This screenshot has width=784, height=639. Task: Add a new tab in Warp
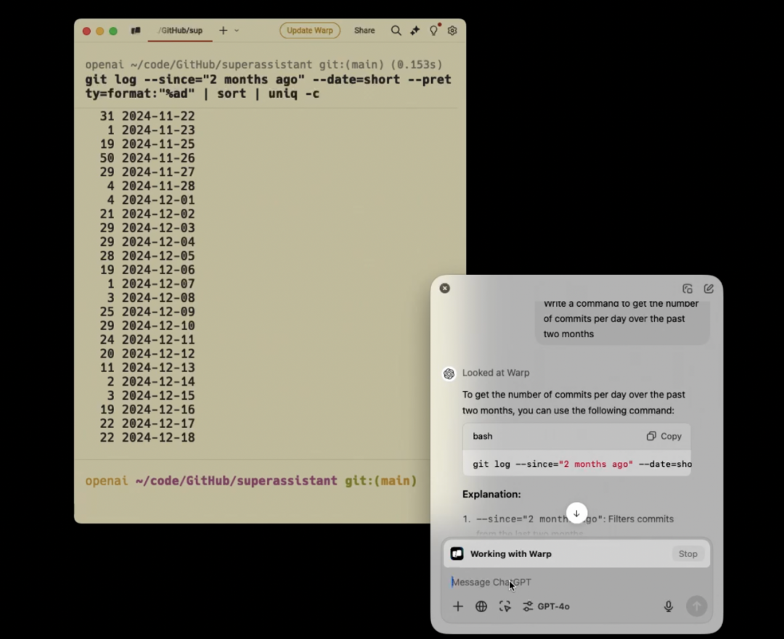click(x=223, y=30)
